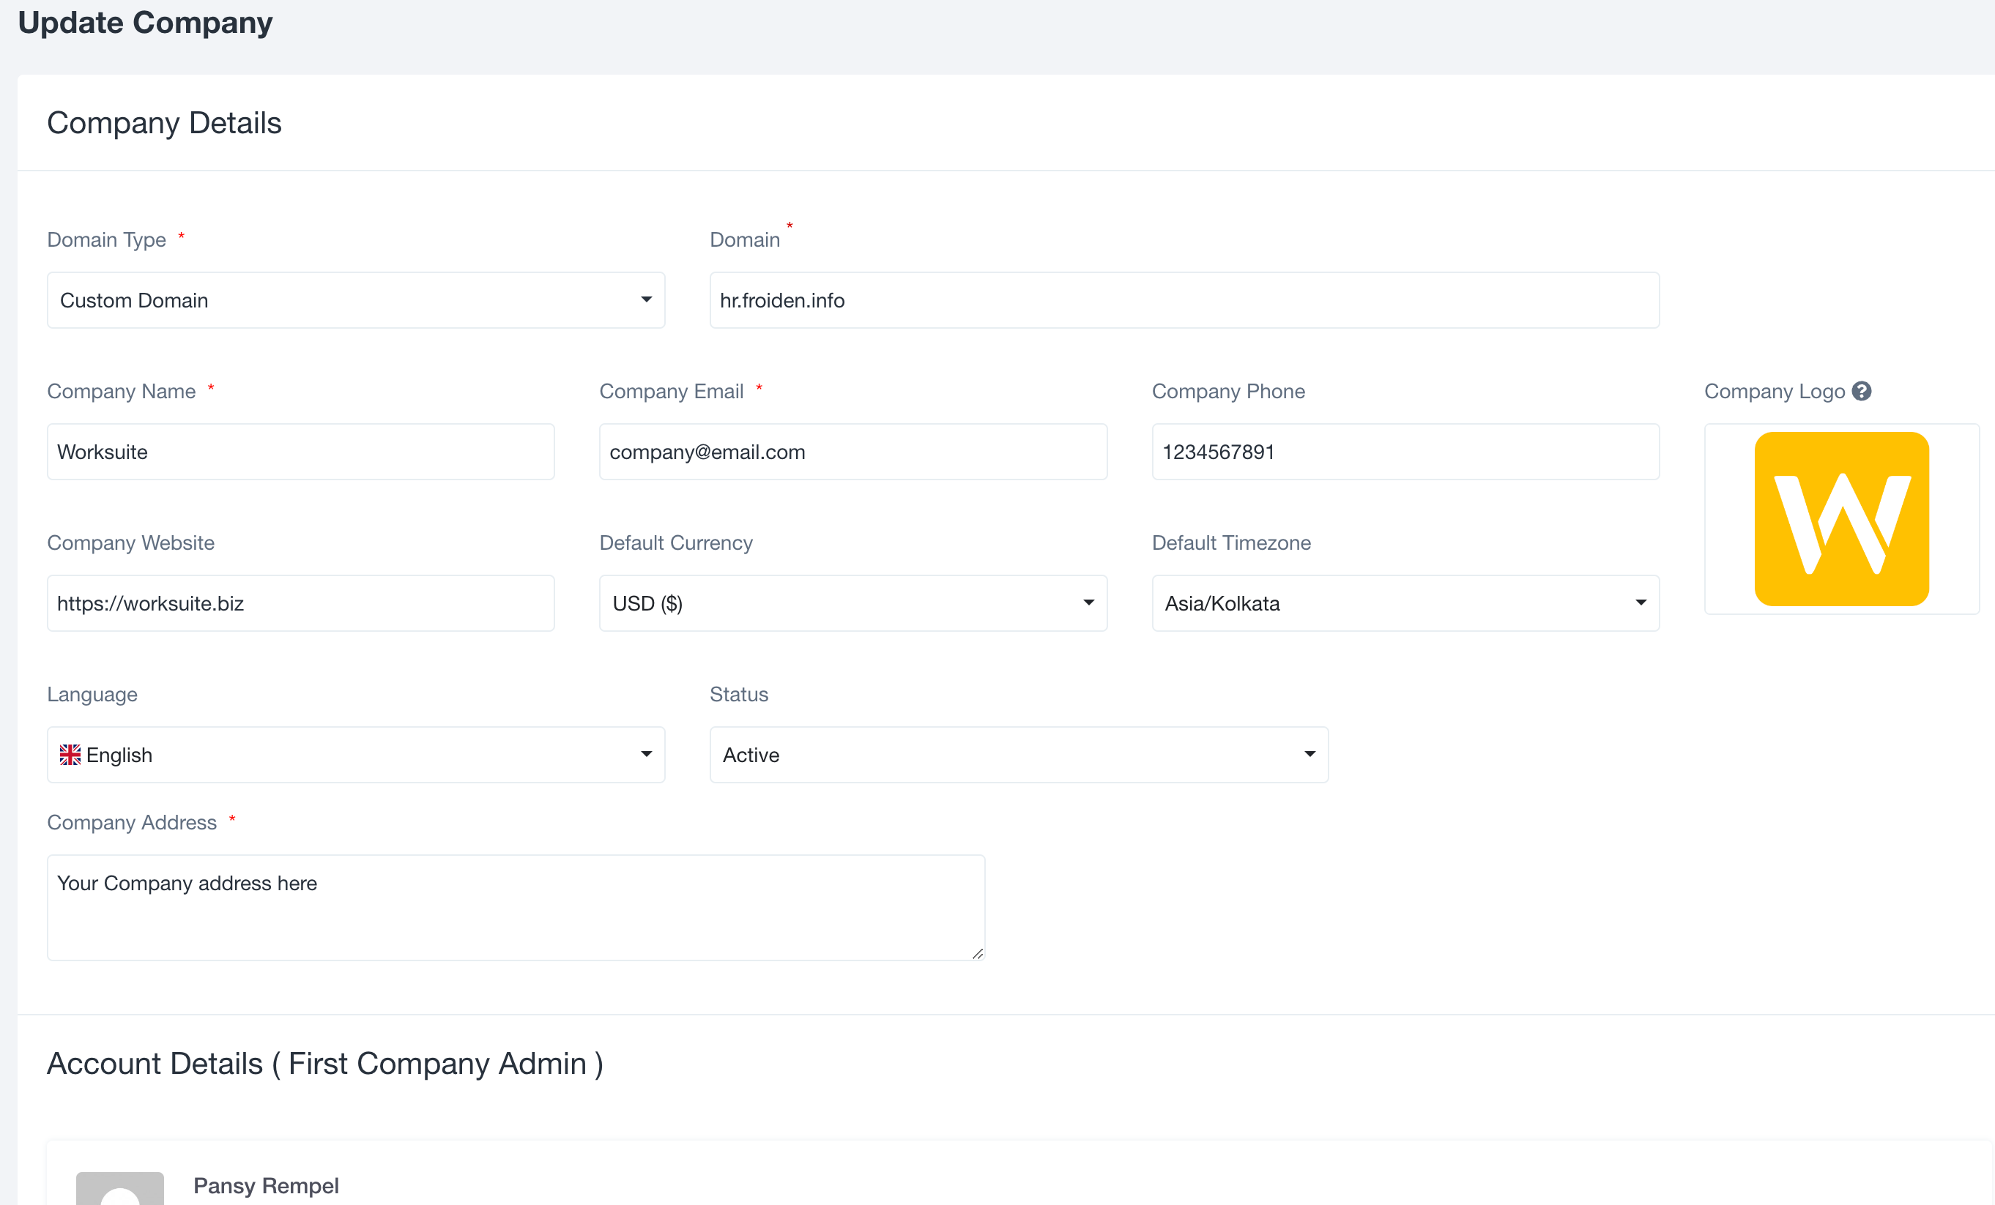Click Pansy Rempel's avatar placeholder
The width and height of the screenshot is (1995, 1205).
[120, 1188]
